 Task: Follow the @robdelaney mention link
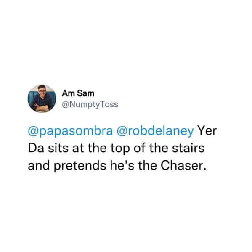coord(155,131)
